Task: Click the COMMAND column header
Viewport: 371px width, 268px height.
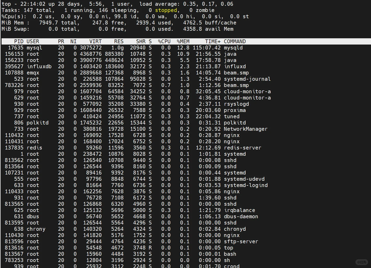Action: coord(235,41)
